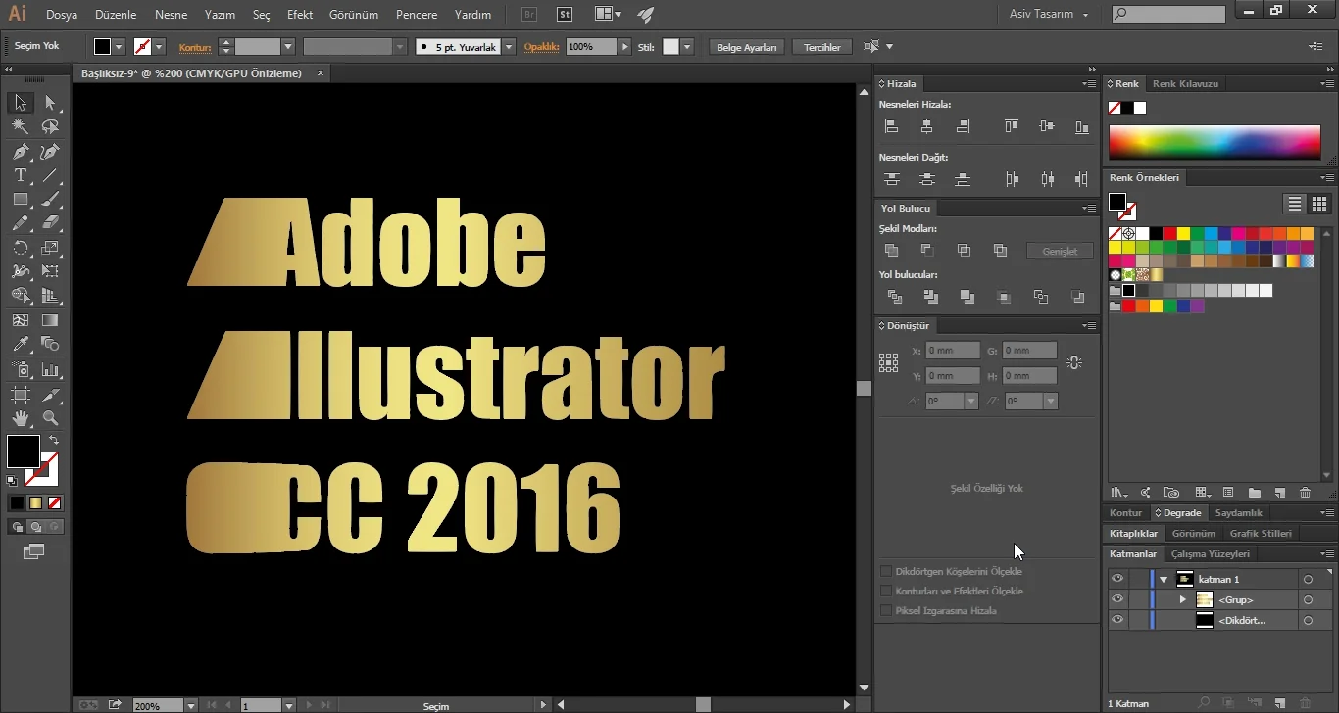1339x713 pixels.
Task: Click horizontal align center icon in Hizala panel
Action: (927, 126)
